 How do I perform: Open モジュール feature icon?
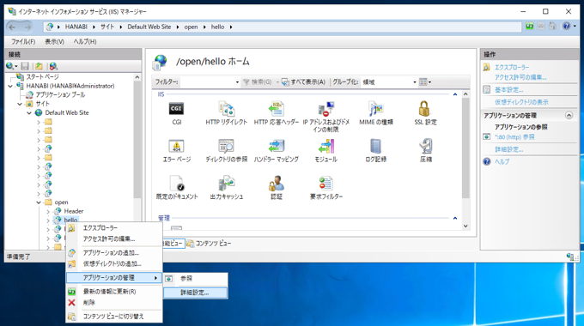tap(325, 151)
